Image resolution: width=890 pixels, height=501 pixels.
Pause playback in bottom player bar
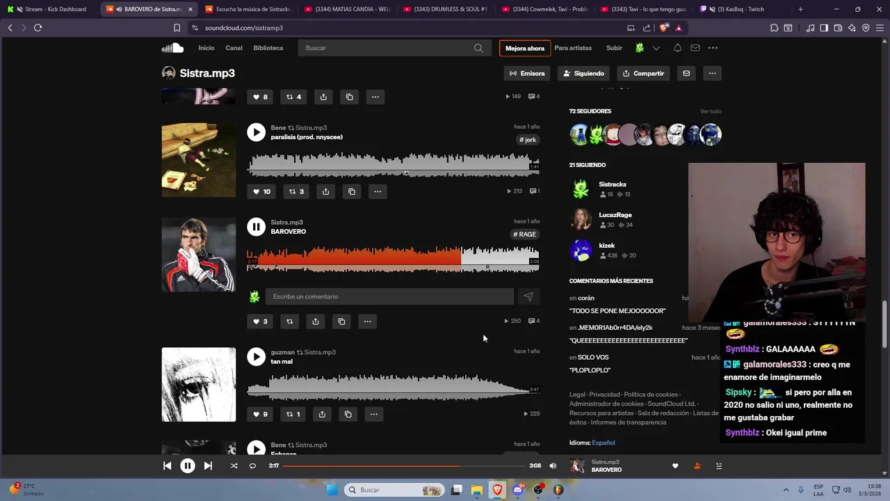(x=188, y=466)
